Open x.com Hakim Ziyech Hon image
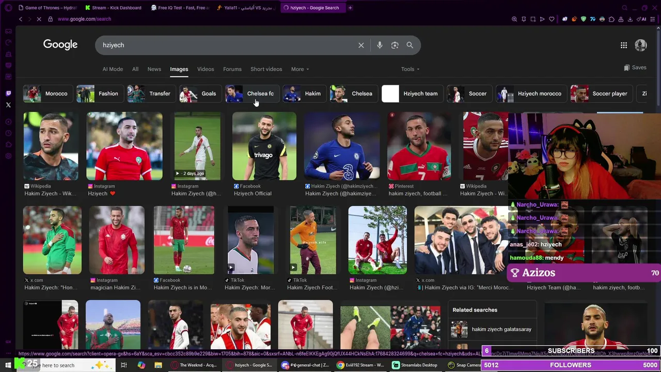 tap(52, 240)
